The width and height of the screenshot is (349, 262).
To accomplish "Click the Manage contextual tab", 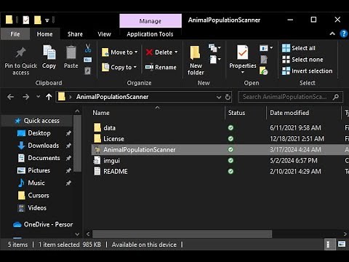I will (151, 21).
